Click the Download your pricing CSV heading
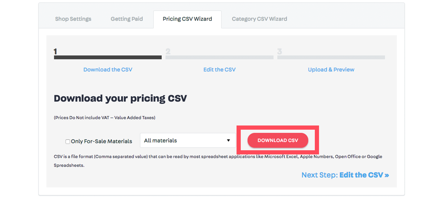Screen dimensions: 442x198 coord(120,98)
